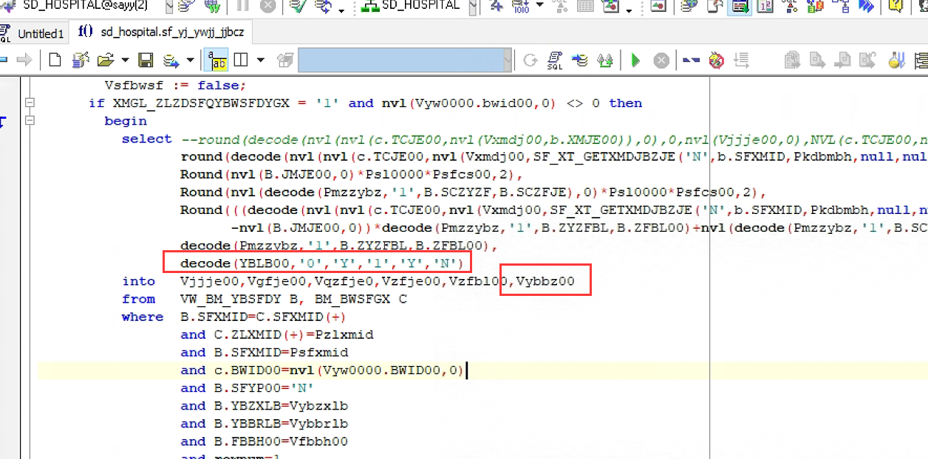Screen dimensions: 928x459
Task: Click the 'and C.ZLXMID(+)=Pzlxmid' line
Action: [277, 335]
